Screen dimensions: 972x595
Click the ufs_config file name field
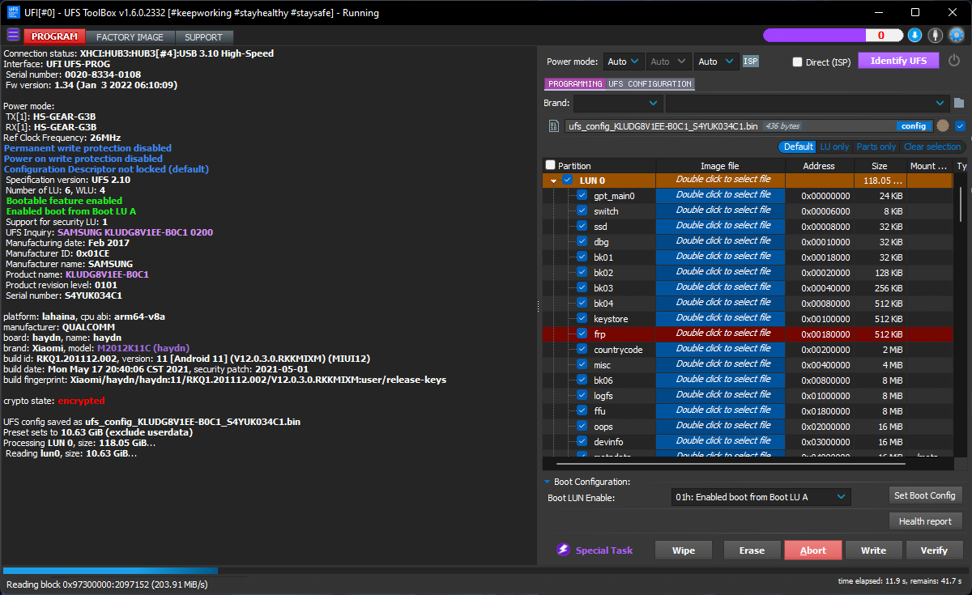pos(729,126)
